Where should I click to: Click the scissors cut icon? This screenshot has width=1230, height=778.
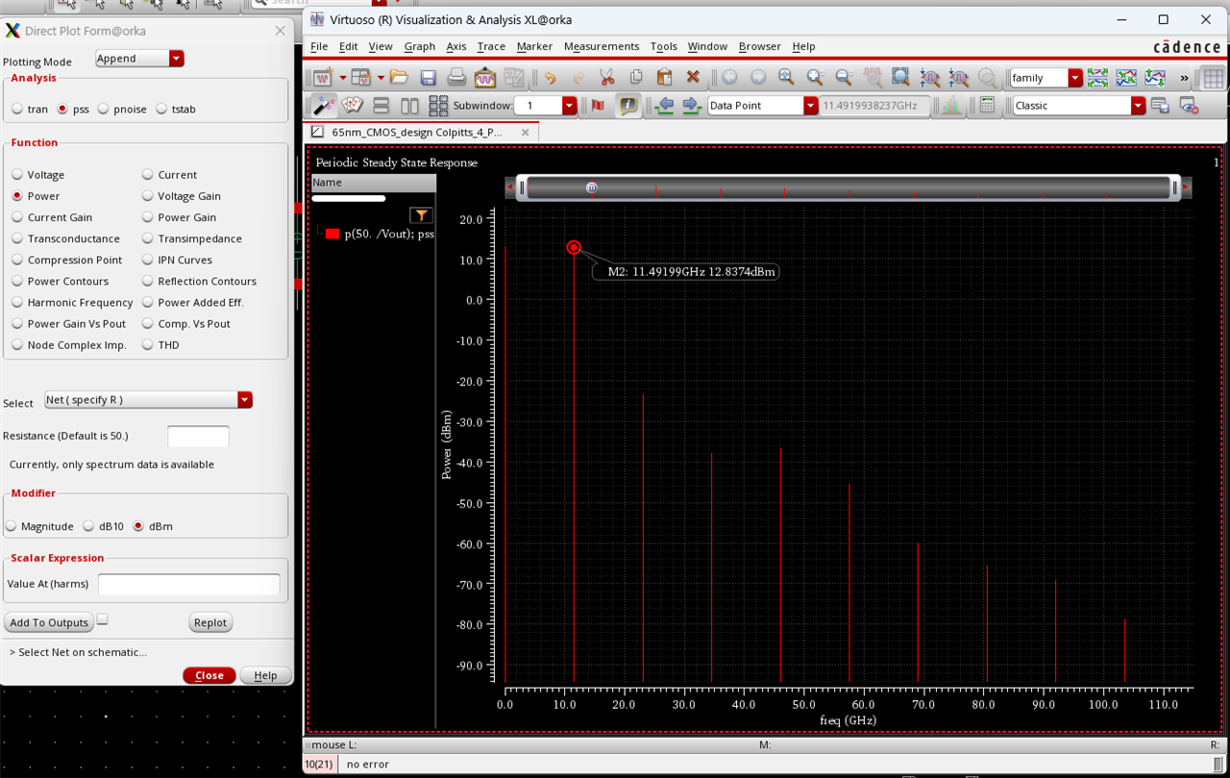click(x=606, y=78)
